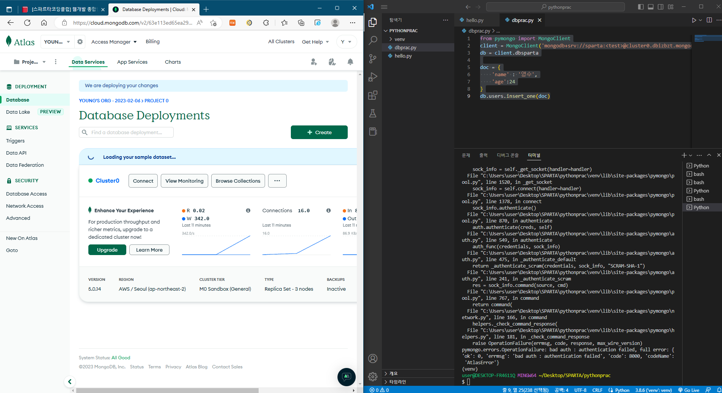Click the Atlas page horizontal scrollbar

click(x=167, y=390)
